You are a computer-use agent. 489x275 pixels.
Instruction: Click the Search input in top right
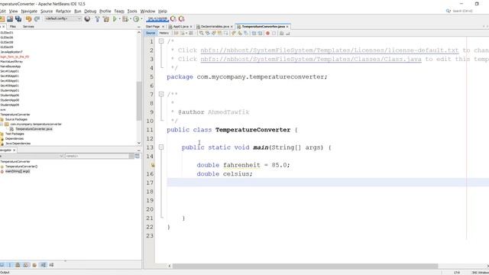point(463,11)
